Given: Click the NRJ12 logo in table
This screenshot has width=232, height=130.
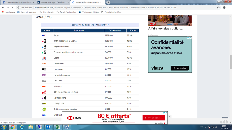Looking at the screenshot, I should tap(44, 92).
